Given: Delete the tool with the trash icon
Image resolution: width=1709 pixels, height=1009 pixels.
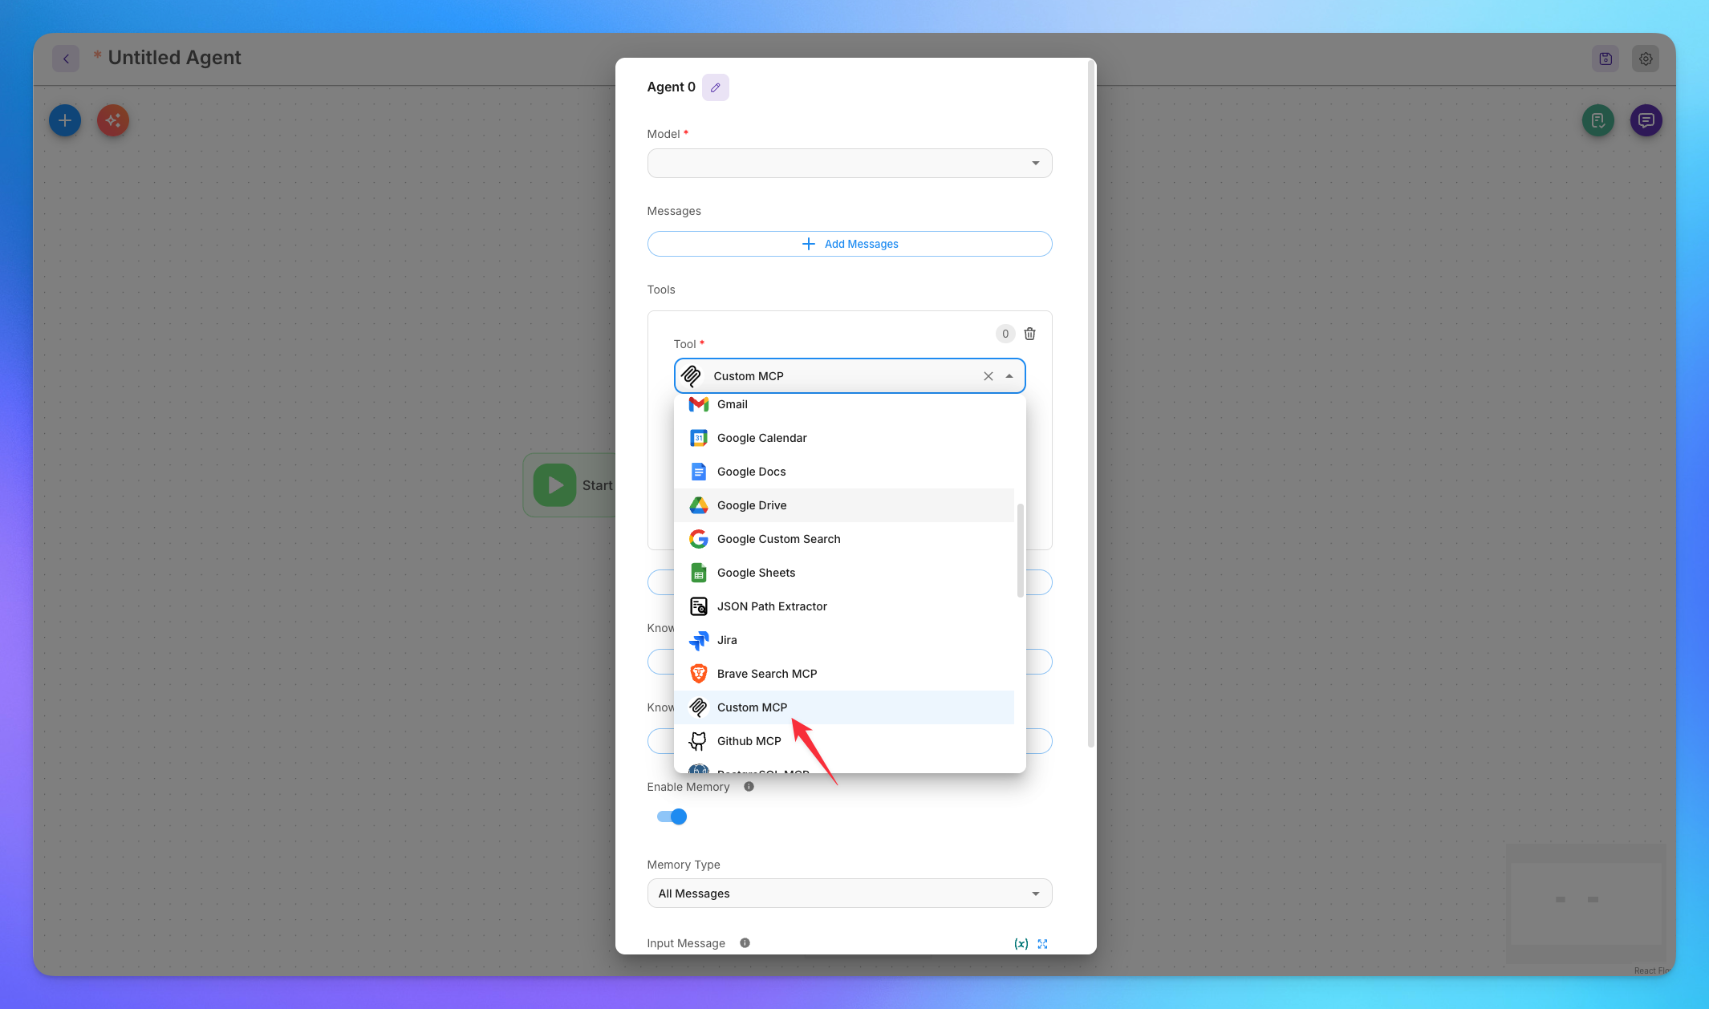Looking at the screenshot, I should coord(1029,334).
